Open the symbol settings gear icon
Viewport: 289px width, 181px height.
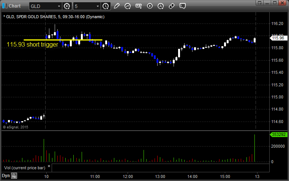click(67, 6)
